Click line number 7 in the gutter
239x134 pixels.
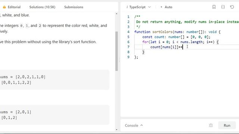128,47
